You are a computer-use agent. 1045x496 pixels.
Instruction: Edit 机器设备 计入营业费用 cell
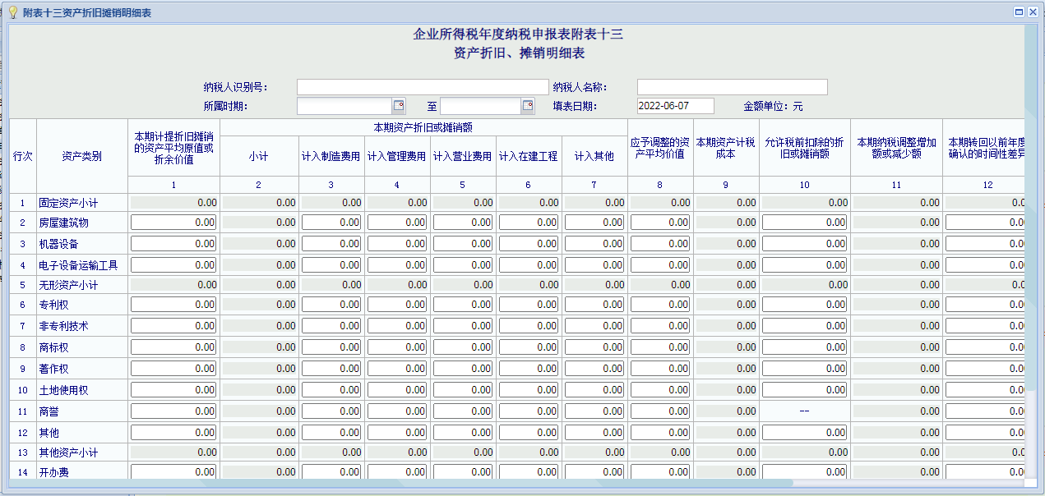(x=463, y=244)
